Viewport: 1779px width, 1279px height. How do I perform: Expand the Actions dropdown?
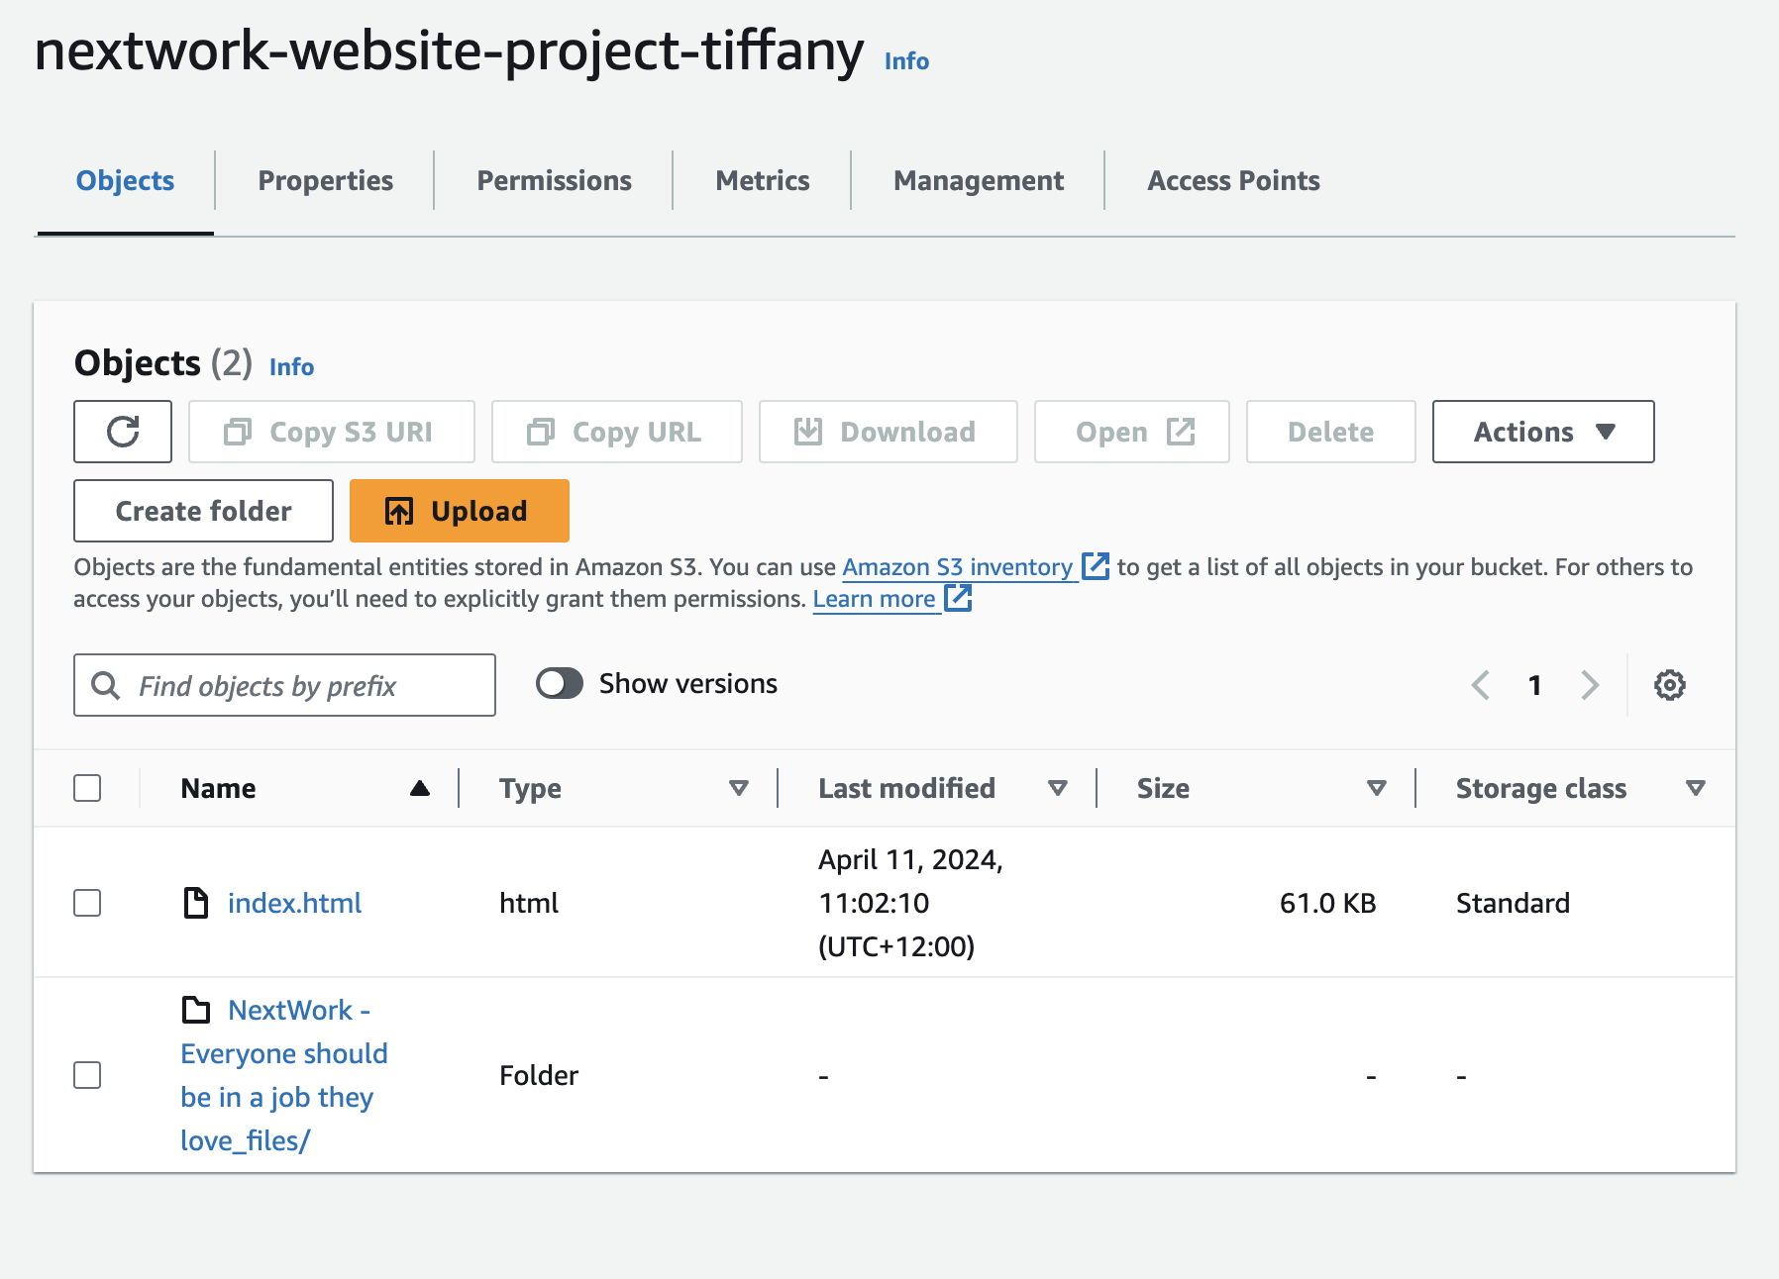1542,432
